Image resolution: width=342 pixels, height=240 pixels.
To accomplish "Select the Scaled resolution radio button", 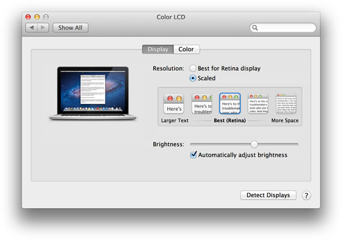I will 193,78.
